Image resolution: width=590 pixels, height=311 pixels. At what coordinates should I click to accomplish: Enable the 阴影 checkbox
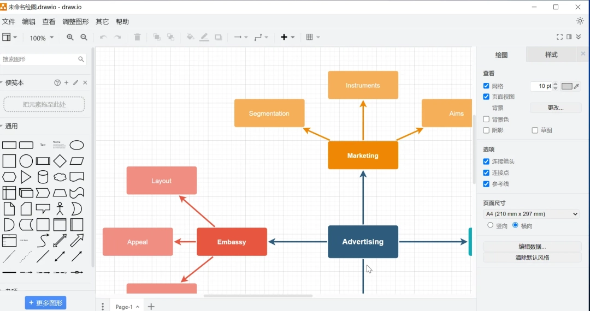(486, 130)
